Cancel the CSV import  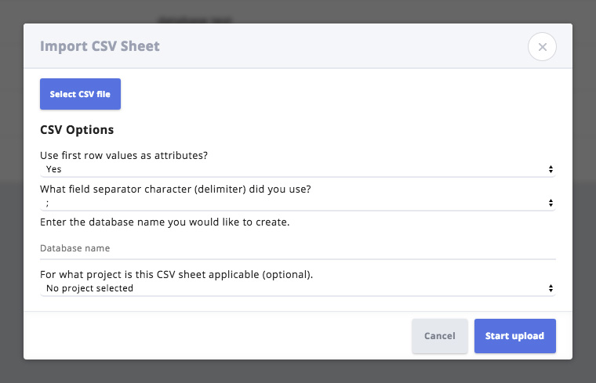440,336
